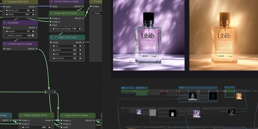
Task: Decrease sigma with its left arrow
Action: click(x=7, y=14)
